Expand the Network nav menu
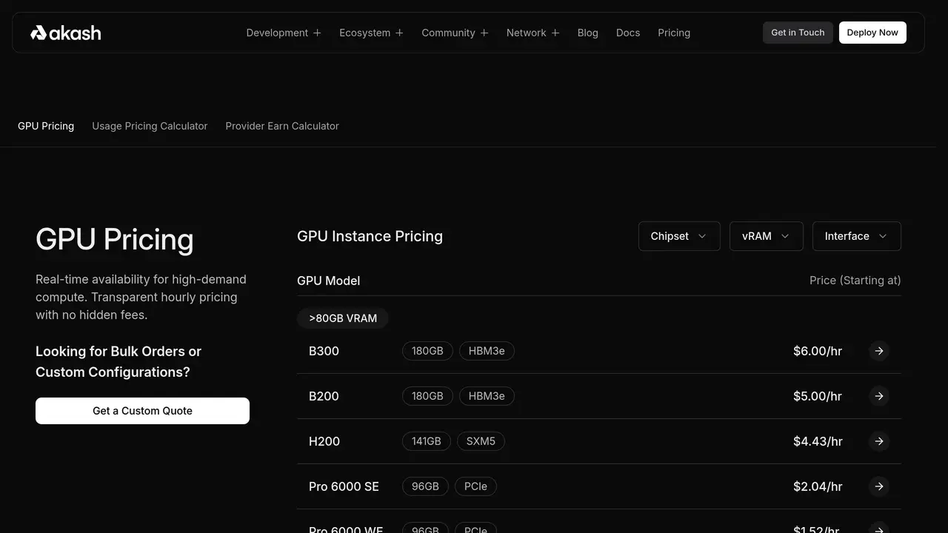This screenshot has width=948, height=533. pyautogui.click(x=533, y=33)
